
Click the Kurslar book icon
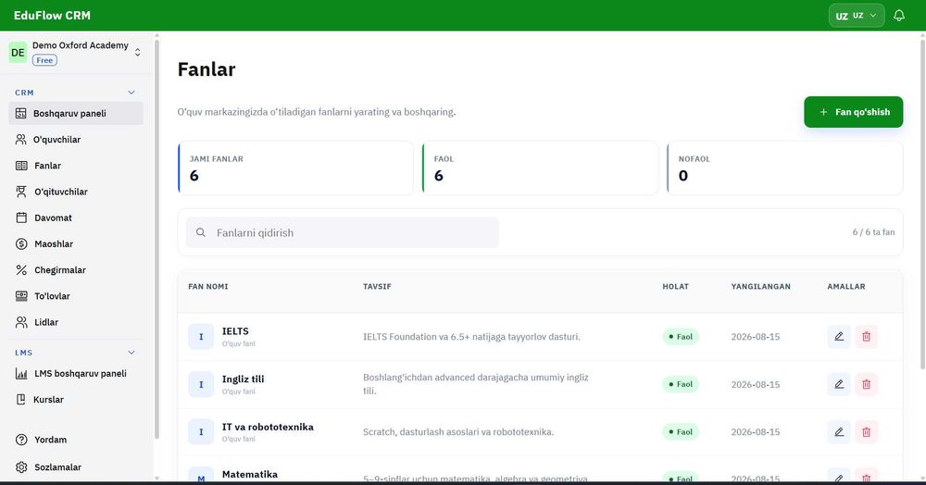(20, 400)
